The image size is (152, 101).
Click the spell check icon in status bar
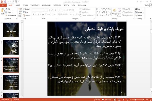pyautogui.click(x=12, y=100)
